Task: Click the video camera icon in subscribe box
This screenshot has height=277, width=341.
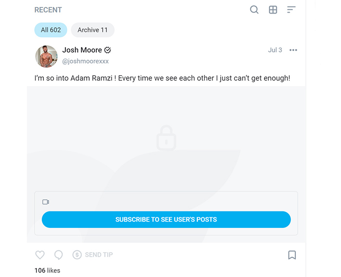Action: pos(46,202)
